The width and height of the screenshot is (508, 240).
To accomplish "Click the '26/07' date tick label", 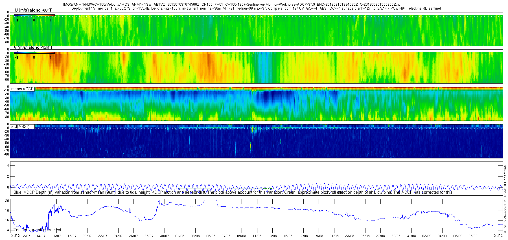I will [x=133, y=236].
